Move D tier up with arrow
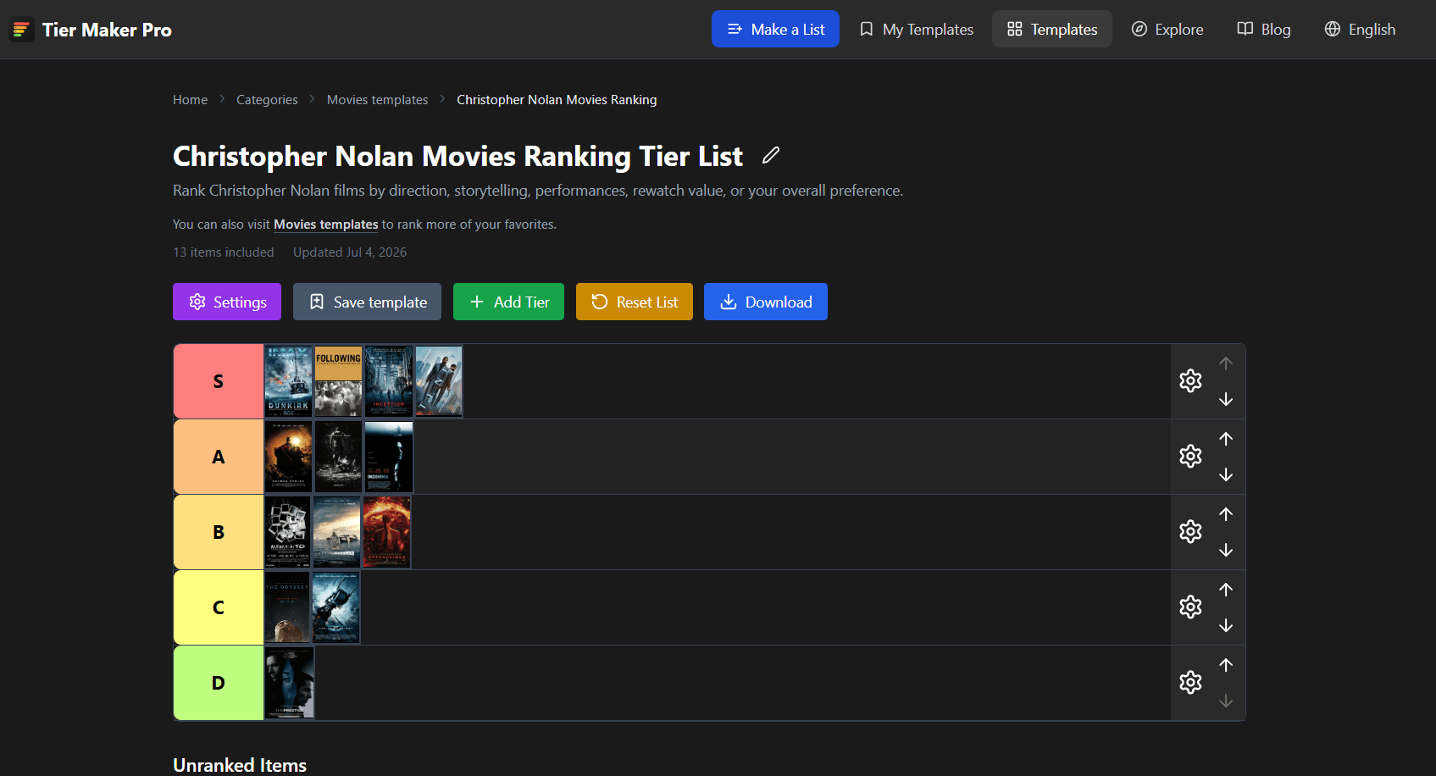Screen dimensions: 1436x776 click(1226, 664)
